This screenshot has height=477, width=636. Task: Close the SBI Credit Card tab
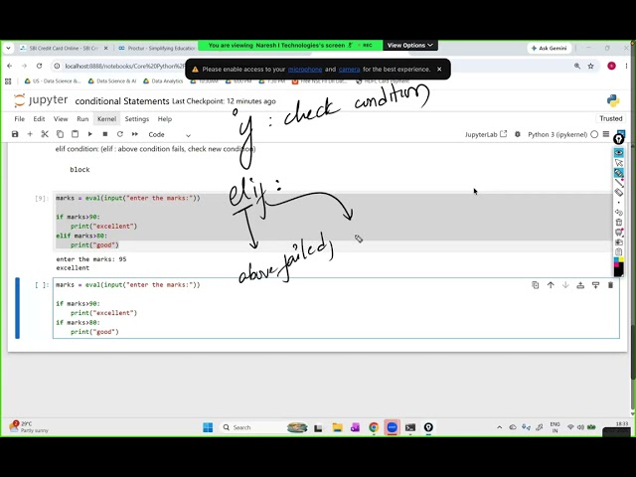click(106, 48)
